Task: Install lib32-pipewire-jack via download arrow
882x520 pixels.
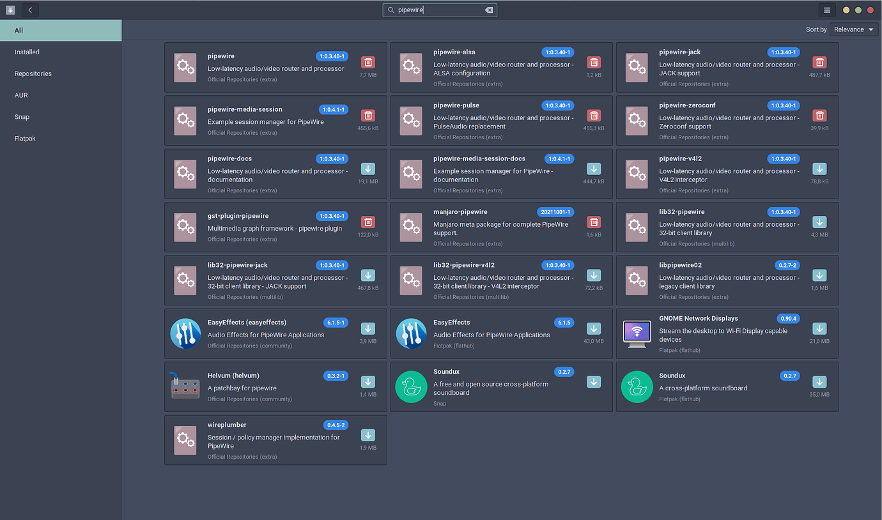Action: pyautogui.click(x=368, y=275)
